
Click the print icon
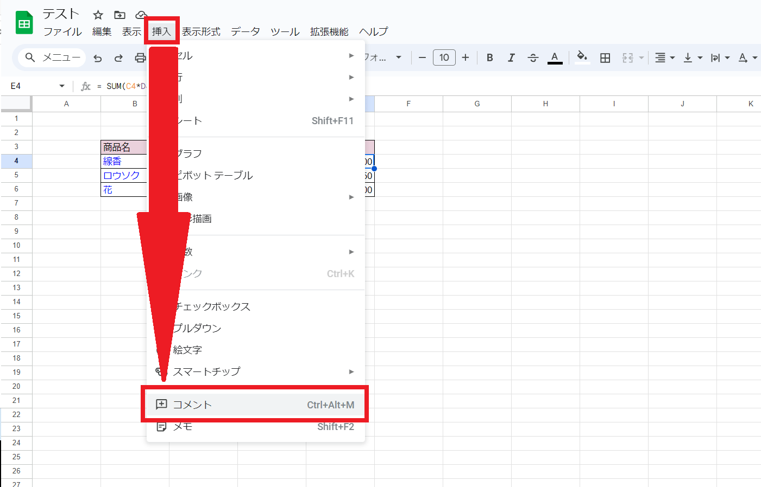[x=140, y=58]
